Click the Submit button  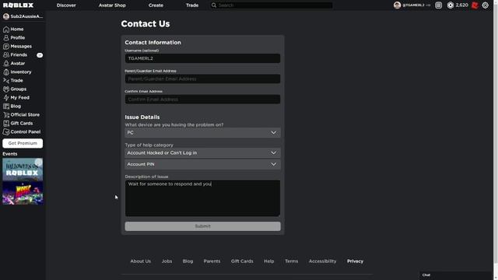click(202, 226)
